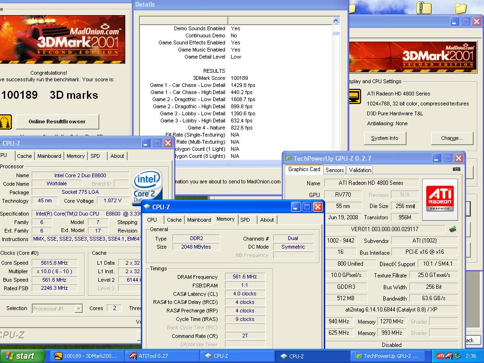Click the Name field Intel Core 2 Duo E8600

pyautogui.click(x=80, y=175)
